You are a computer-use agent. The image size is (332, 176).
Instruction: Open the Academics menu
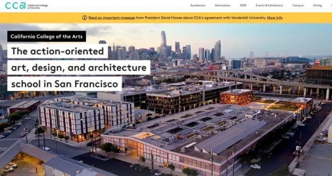198,6
